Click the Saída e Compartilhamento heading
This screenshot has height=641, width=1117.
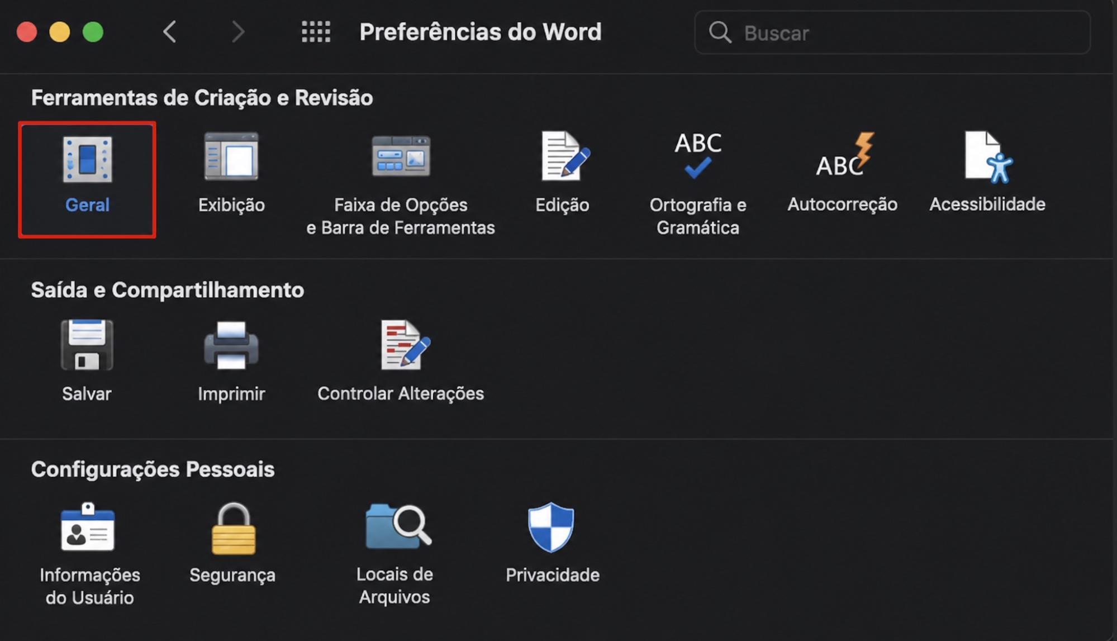[167, 290]
